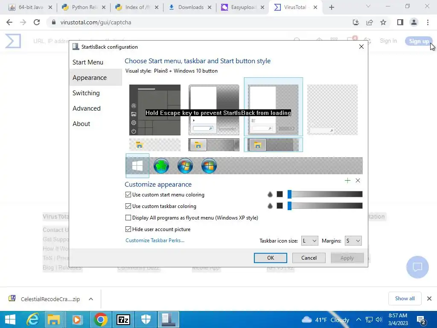Image resolution: width=437 pixels, height=328 pixels.
Task: Open Windows Security shield in taskbar
Action: (146, 319)
